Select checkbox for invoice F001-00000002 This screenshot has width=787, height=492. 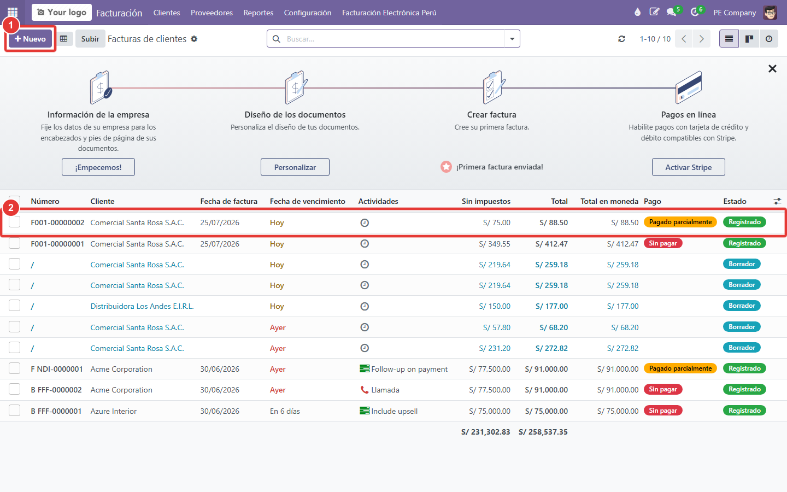[x=15, y=222]
